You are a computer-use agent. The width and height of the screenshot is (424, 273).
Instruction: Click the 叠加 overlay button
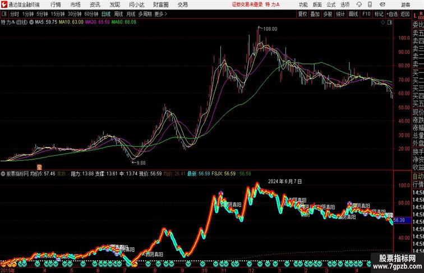(x=315, y=14)
